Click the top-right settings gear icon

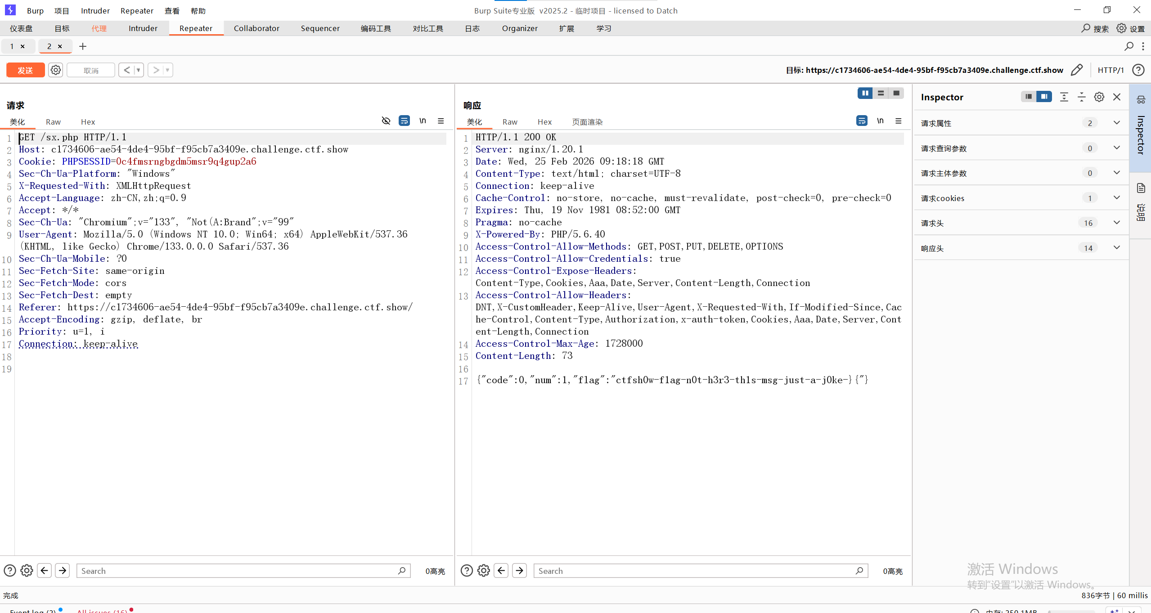click(1121, 28)
